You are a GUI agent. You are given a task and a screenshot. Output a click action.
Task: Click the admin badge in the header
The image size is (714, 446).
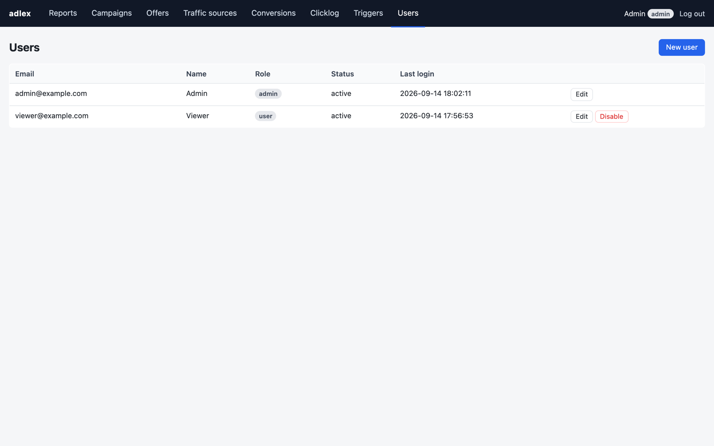pos(660,14)
